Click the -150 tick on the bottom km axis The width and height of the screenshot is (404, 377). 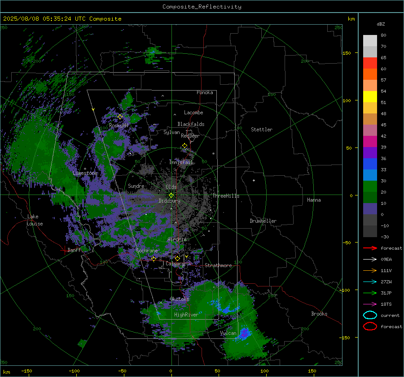(x=26, y=371)
